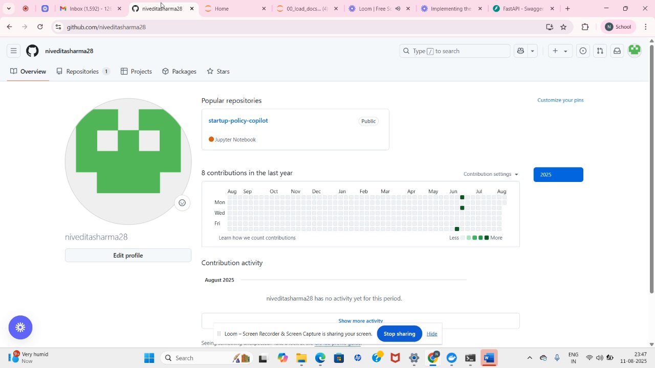Expand the tab search dropdown arrow
This screenshot has height=368, width=655.
tap(9, 9)
